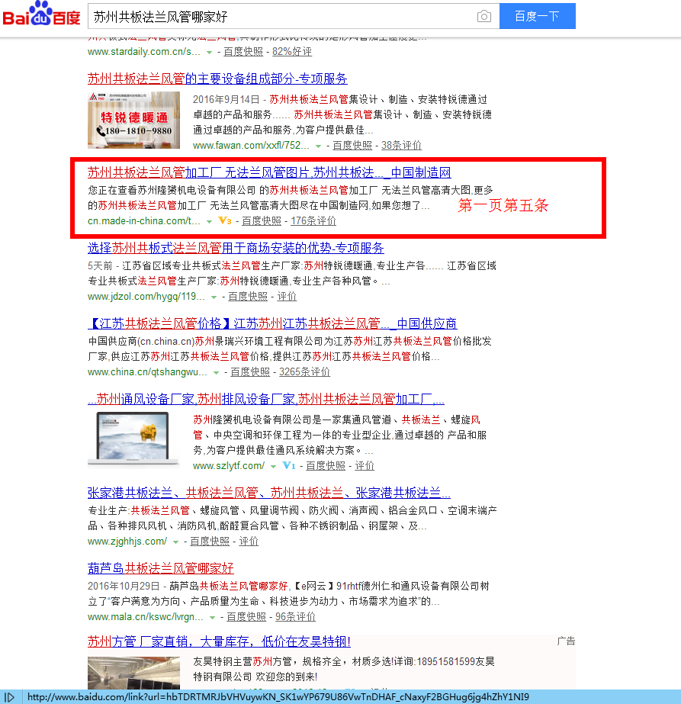Expand dropdown arrow next to stardaily.com.cn URL
Screen dimensions: 681x704
click(209, 53)
